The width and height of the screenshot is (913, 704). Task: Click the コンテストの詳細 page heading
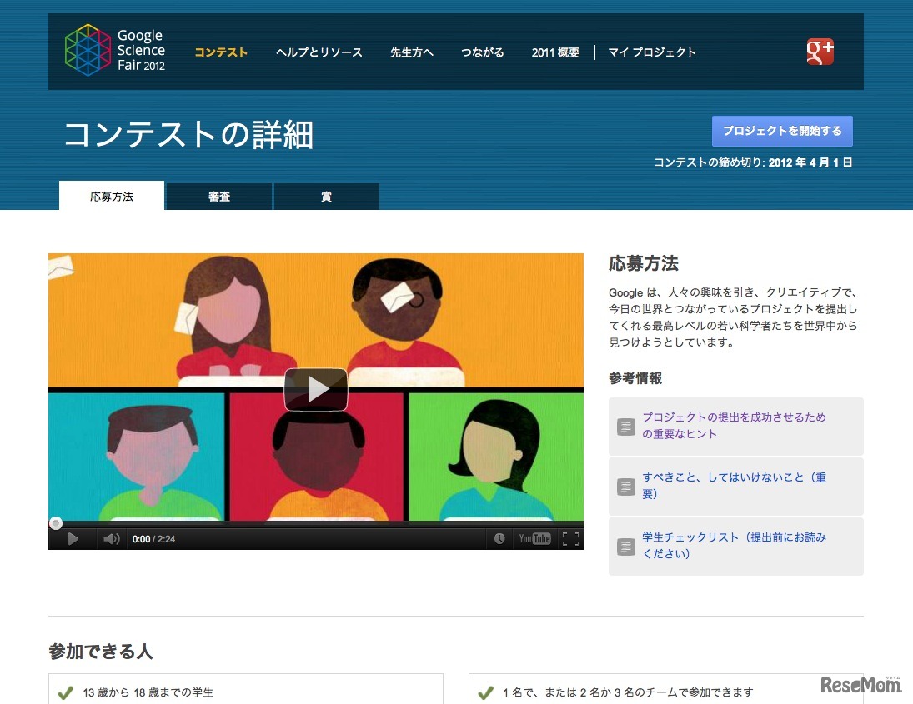(x=188, y=134)
